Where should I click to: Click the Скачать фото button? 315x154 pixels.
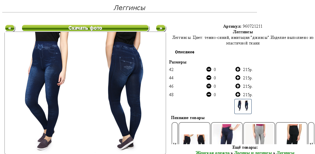click(85, 28)
